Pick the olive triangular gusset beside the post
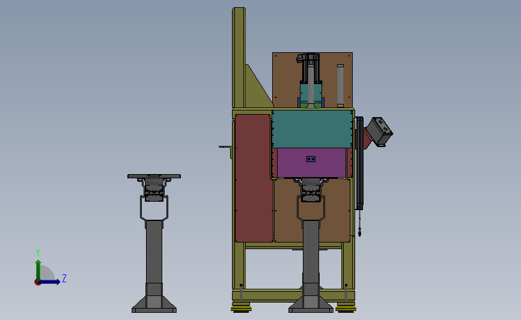The image size is (521, 320). click(257, 91)
